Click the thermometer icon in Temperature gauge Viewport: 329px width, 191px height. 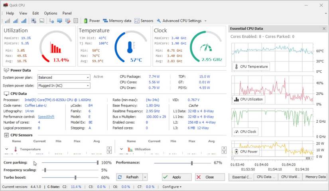pyautogui.click(x=130, y=47)
